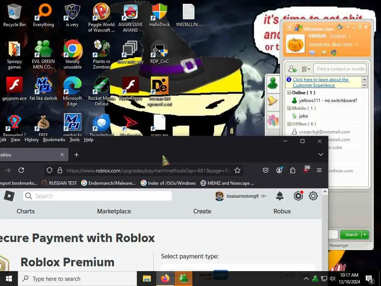Click the Windows Live pumpkin display picture
This screenshot has width=381, height=286.
pos(295,44)
